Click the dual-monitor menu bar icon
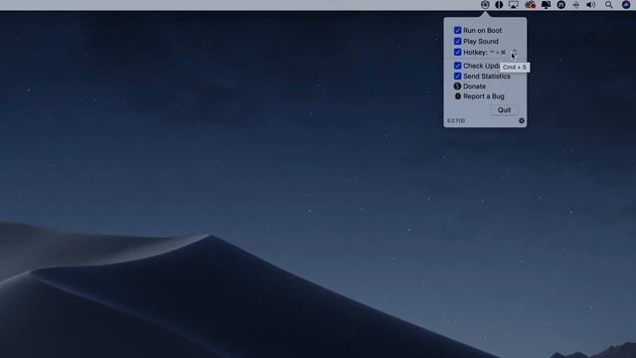The width and height of the screenshot is (636, 358). [x=546, y=5]
